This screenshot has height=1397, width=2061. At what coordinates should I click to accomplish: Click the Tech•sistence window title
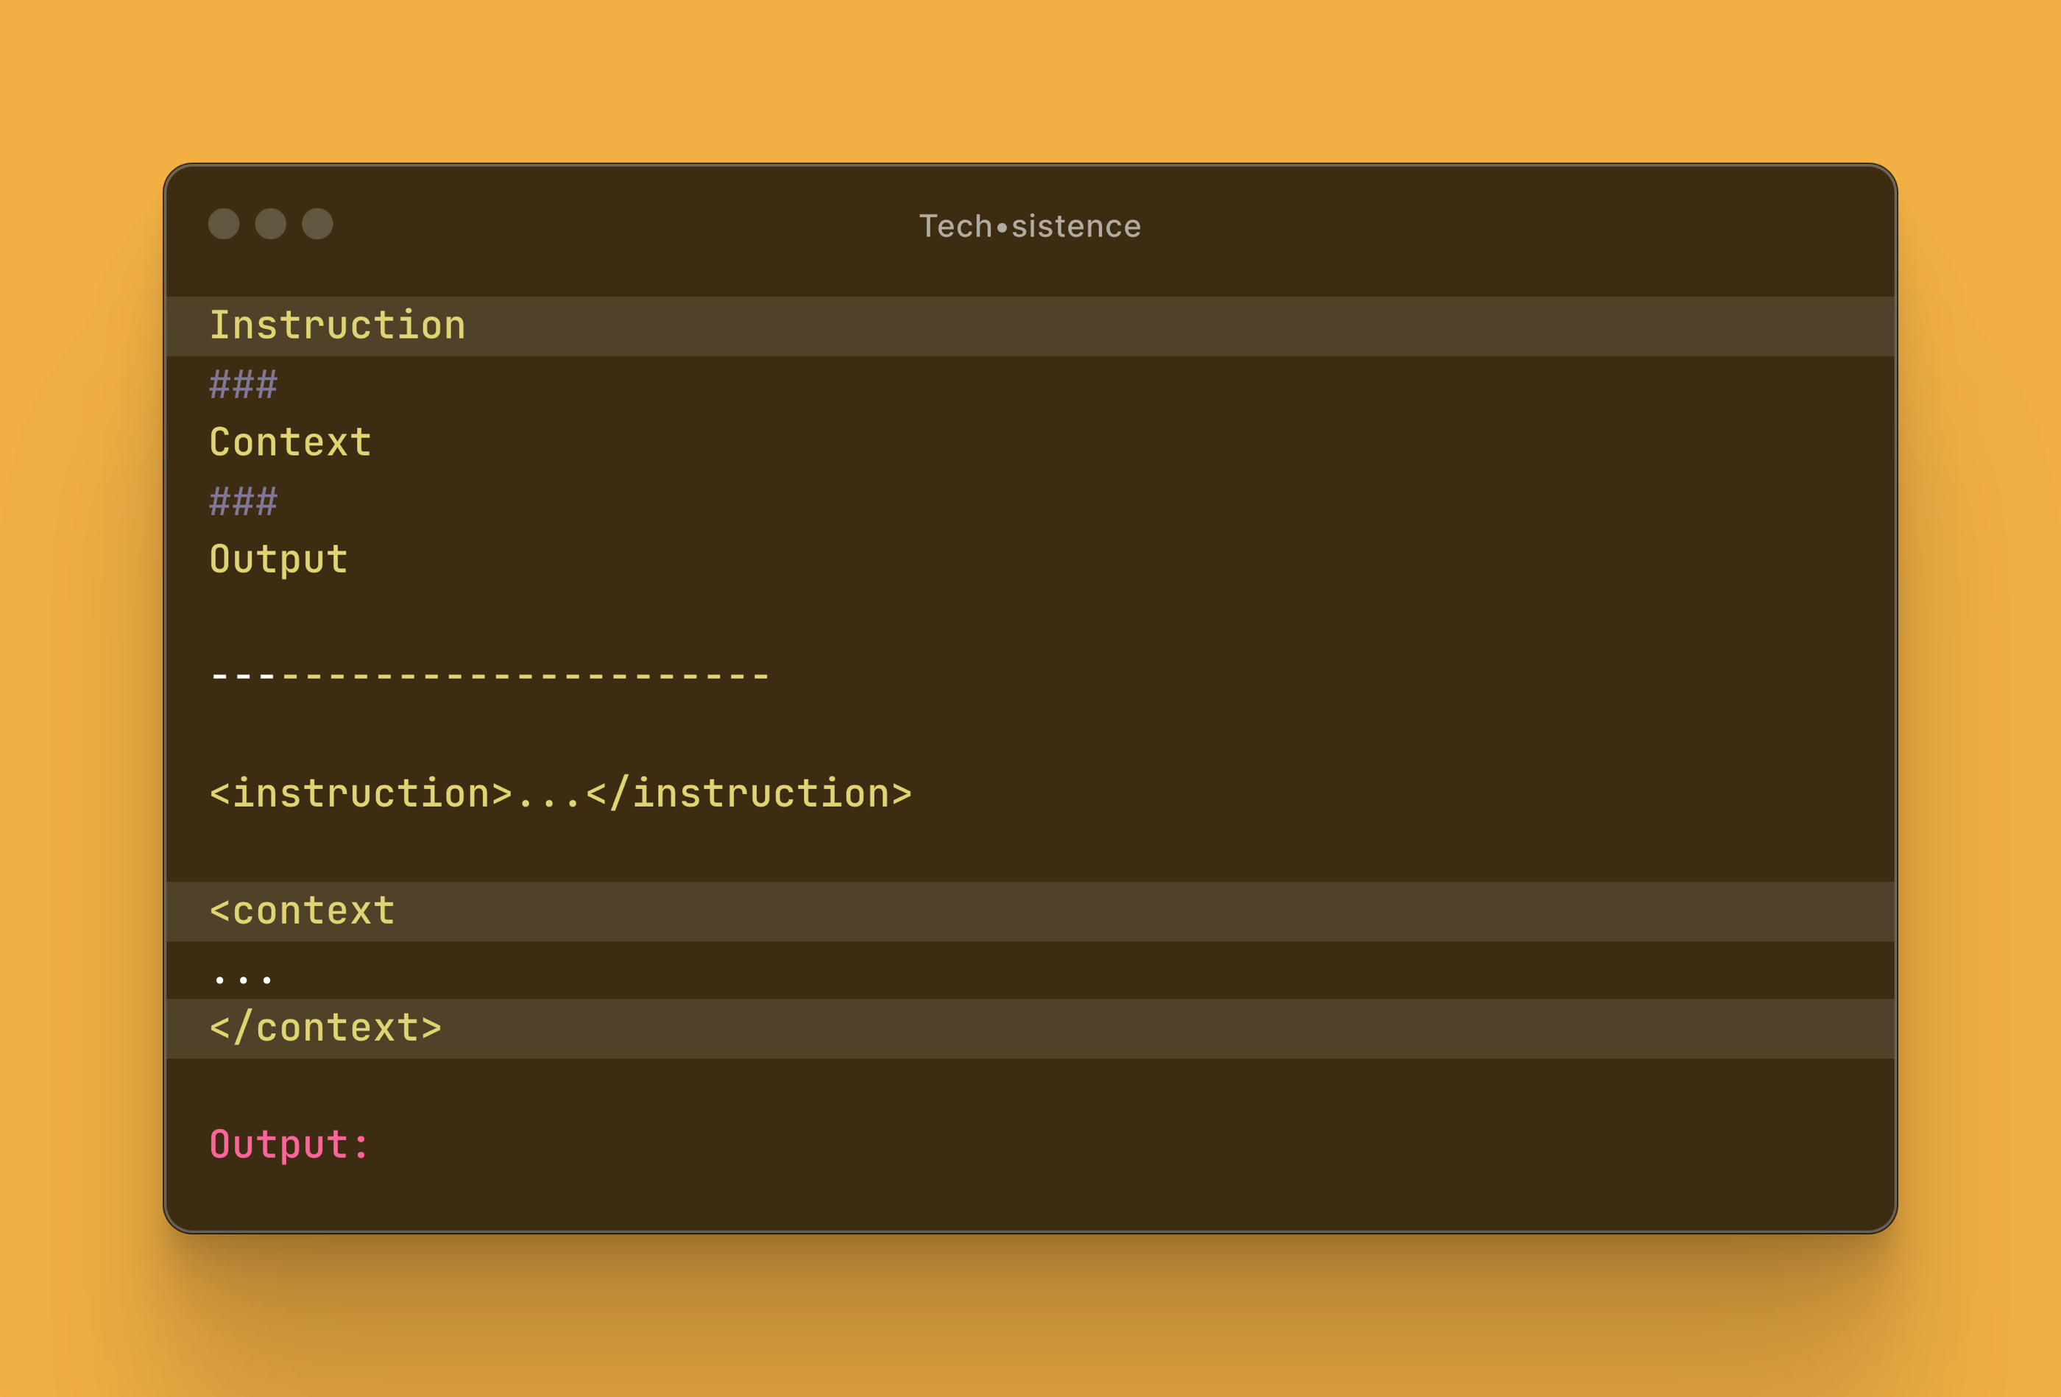(1030, 226)
